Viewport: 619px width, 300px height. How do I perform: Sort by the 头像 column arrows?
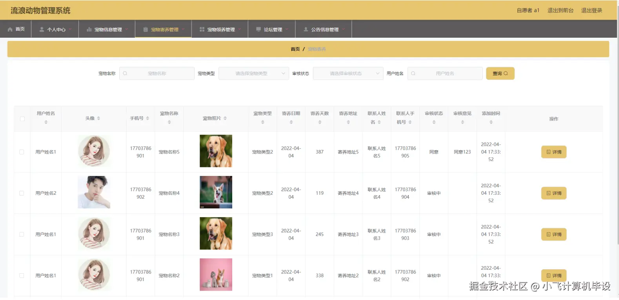tap(98, 118)
